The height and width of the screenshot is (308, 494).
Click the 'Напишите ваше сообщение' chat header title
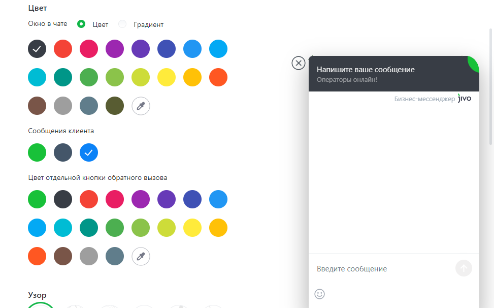pos(366,70)
